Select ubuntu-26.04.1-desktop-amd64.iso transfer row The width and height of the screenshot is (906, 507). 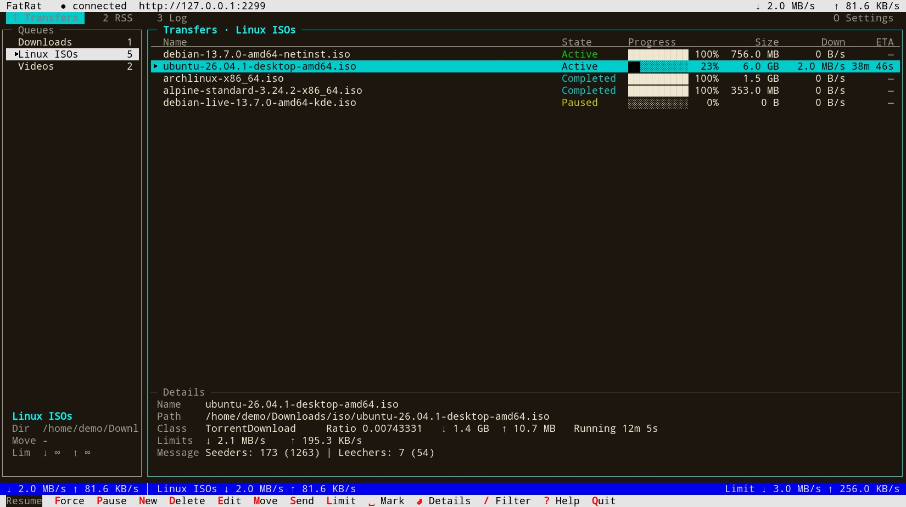525,66
